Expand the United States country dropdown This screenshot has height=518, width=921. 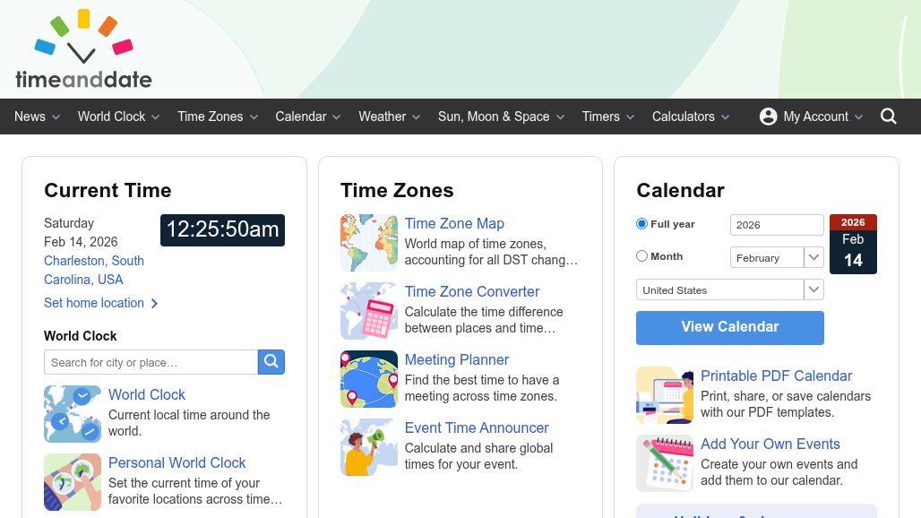click(729, 289)
